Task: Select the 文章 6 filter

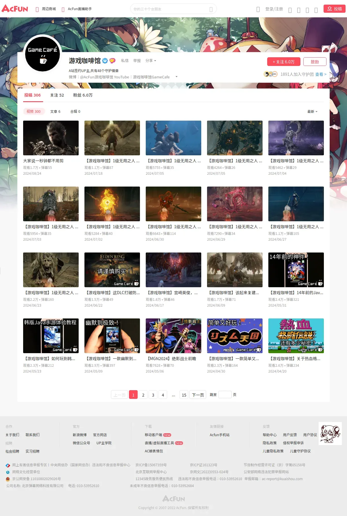Action: pos(55,111)
